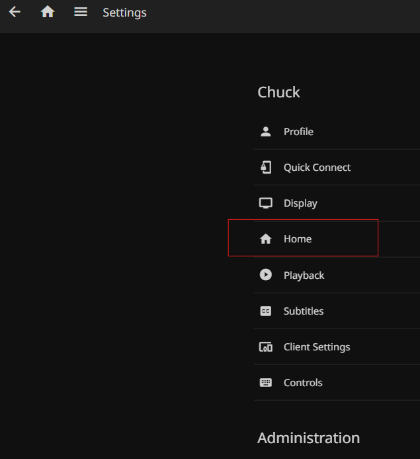
Task: Go to the home screen via header house icon
Action: [x=48, y=12]
